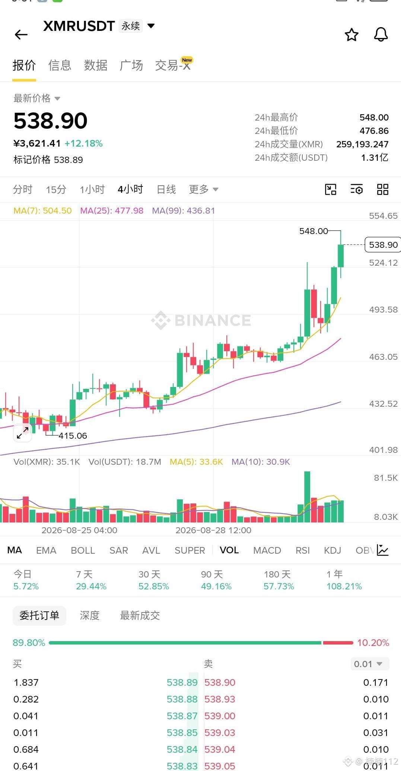This screenshot has height=771, width=401.
Task: Expand the 最新价格 price type dropdown
Action: click(57, 99)
